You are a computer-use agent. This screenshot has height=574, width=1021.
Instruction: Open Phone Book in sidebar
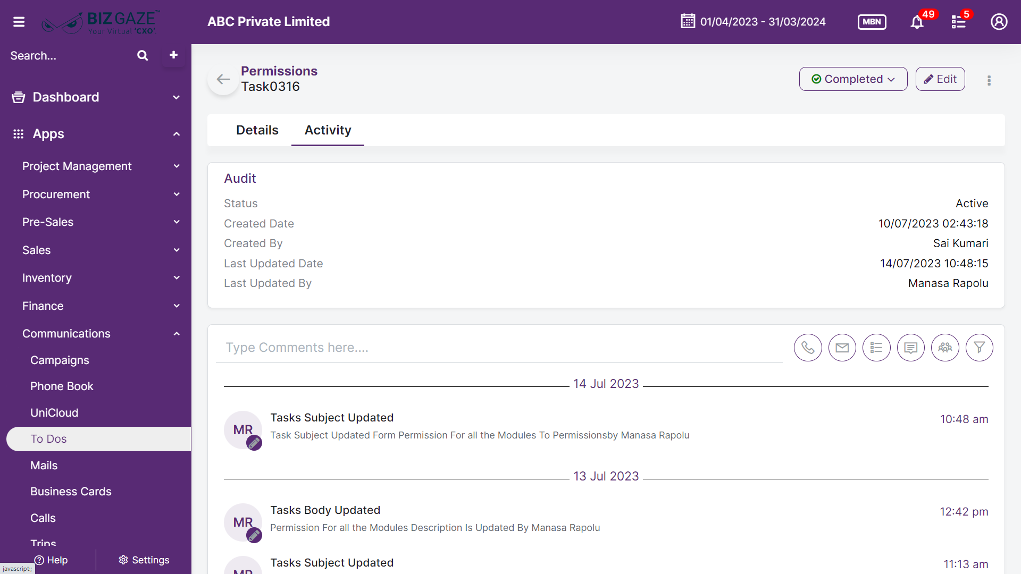(62, 386)
